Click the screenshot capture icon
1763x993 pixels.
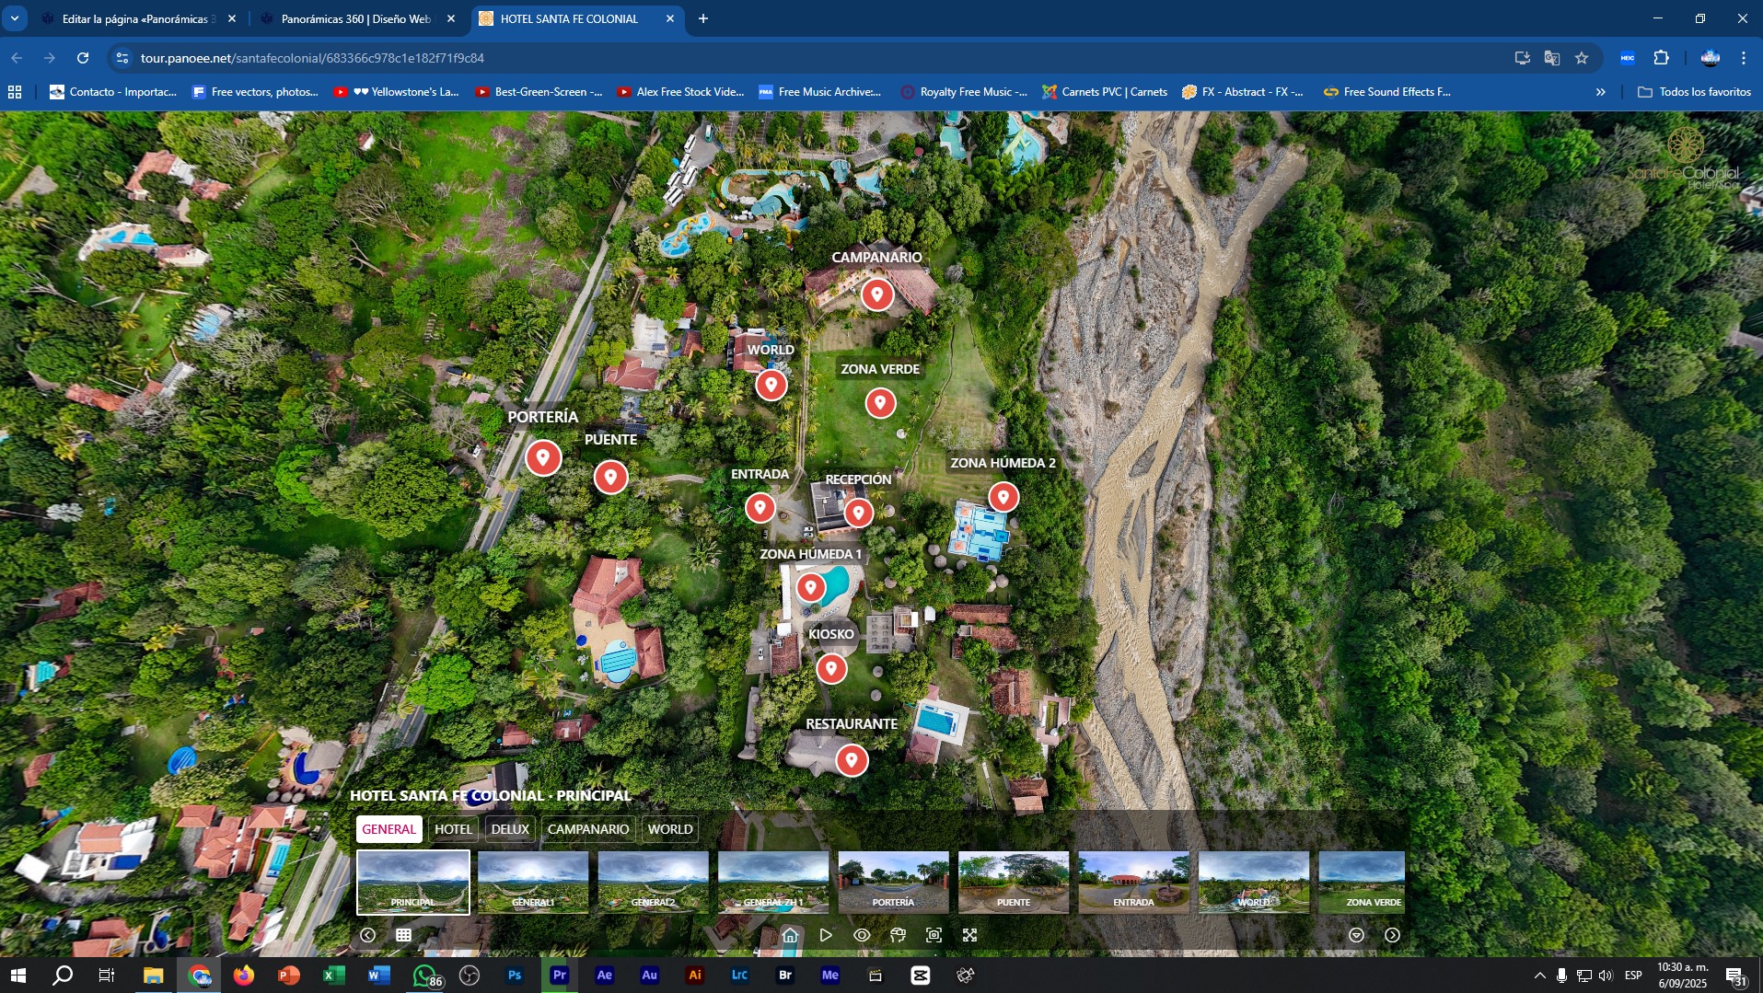(x=934, y=935)
